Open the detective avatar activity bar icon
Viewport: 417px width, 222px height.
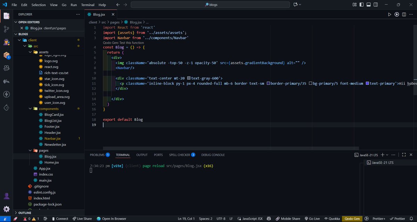[7, 42]
